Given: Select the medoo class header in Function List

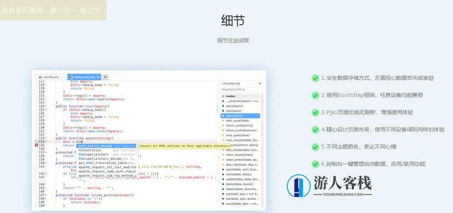Looking at the screenshot, I should (240, 96).
